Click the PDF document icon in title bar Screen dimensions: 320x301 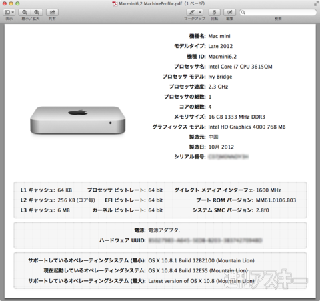pyautogui.click(x=115, y=3)
